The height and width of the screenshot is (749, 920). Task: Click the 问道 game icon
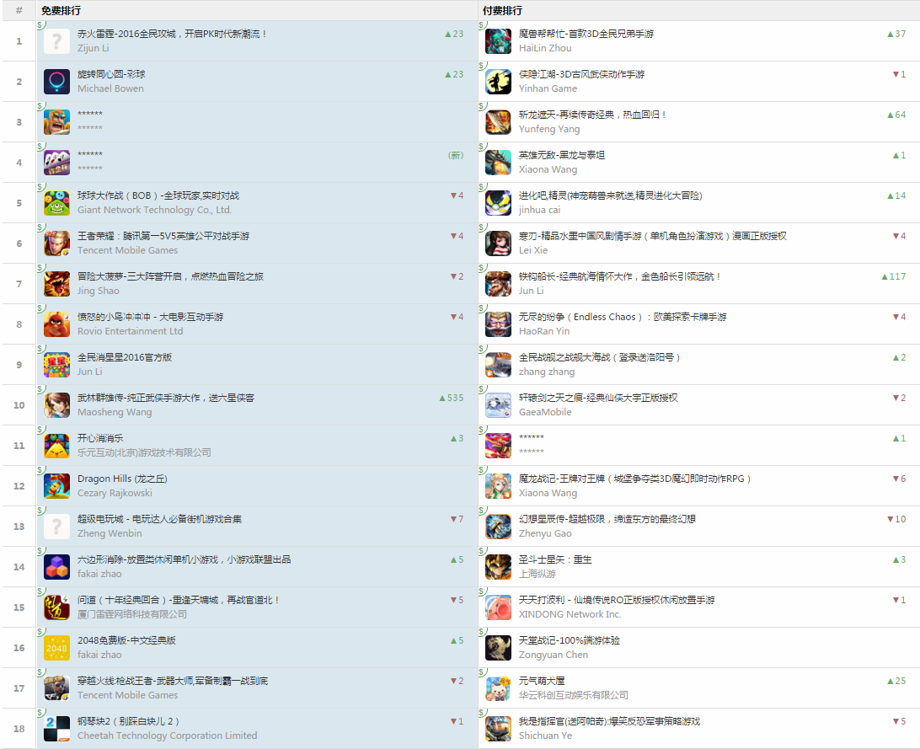point(57,607)
